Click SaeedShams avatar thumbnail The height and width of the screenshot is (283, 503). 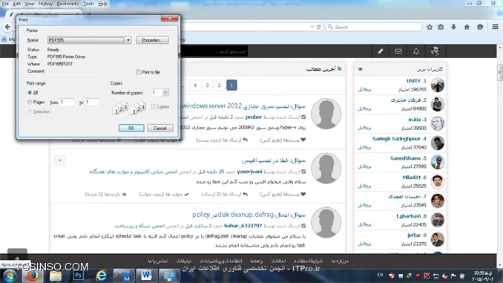point(438,162)
